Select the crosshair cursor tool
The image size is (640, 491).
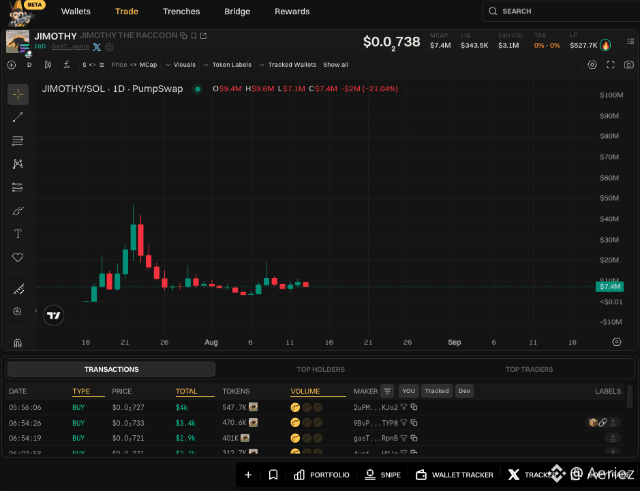[x=18, y=95]
